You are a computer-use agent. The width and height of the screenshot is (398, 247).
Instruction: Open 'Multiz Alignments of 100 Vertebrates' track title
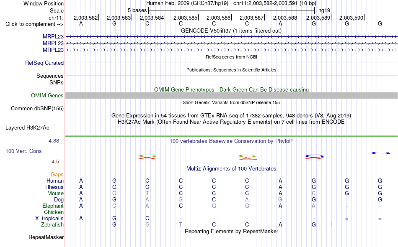pyautogui.click(x=231, y=169)
